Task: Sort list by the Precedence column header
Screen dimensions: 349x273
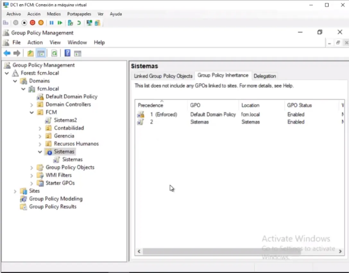Action: point(150,105)
